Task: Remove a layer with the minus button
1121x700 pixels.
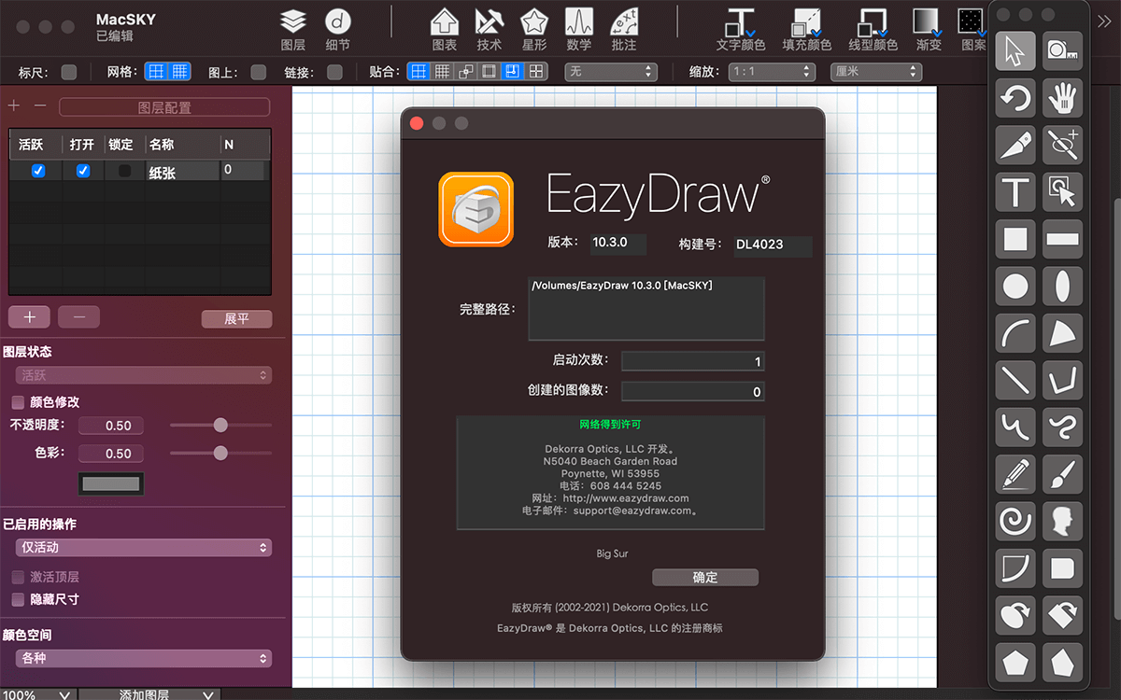Action: (x=79, y=317)
